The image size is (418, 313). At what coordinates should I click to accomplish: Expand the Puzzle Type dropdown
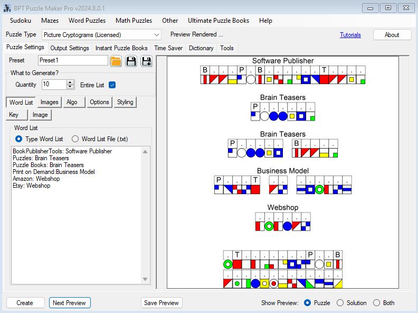pyautogui.click(x=156, y=35)
